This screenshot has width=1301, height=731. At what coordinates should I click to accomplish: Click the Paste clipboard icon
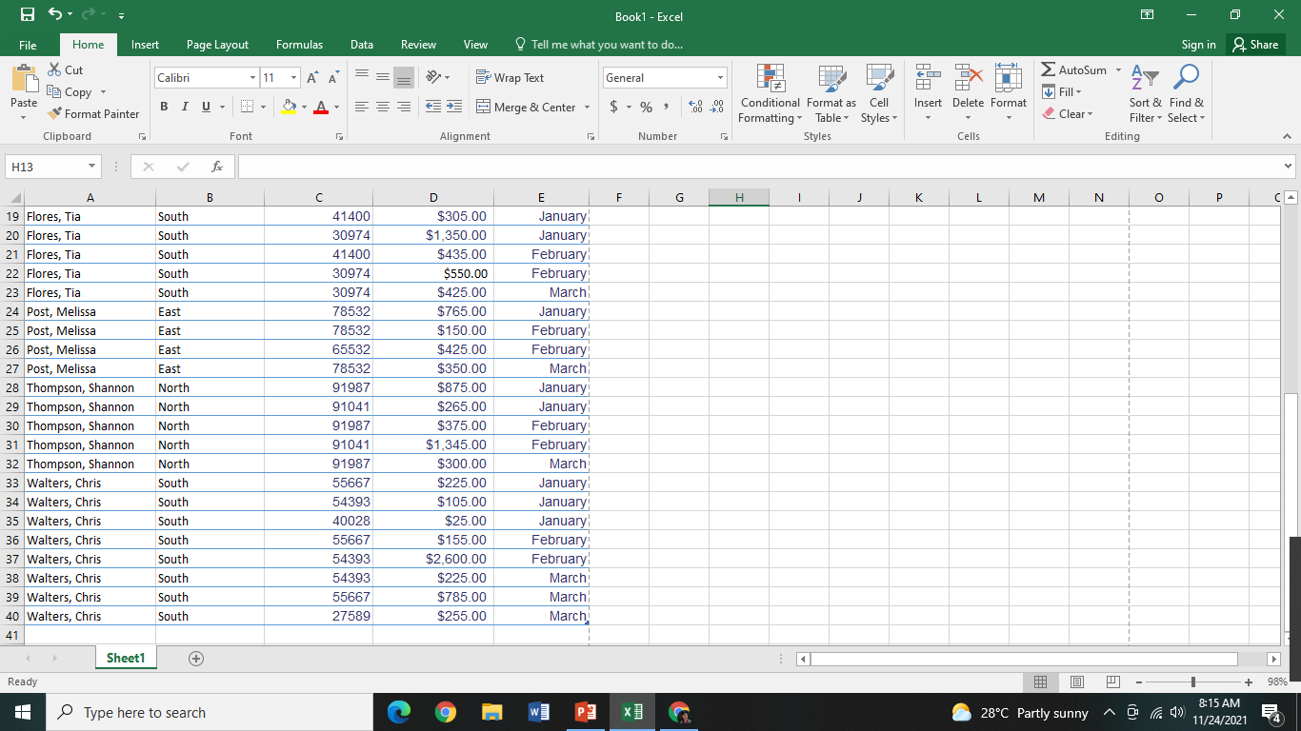(24, 80)
